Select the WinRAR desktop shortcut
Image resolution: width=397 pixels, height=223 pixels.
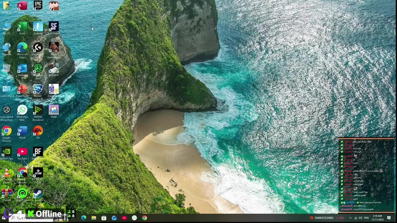[7, 195]
